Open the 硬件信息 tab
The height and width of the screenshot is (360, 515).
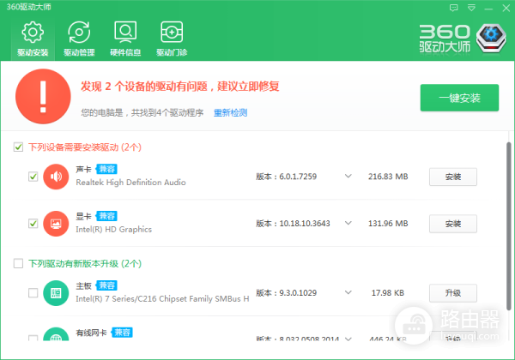(125, 39)
